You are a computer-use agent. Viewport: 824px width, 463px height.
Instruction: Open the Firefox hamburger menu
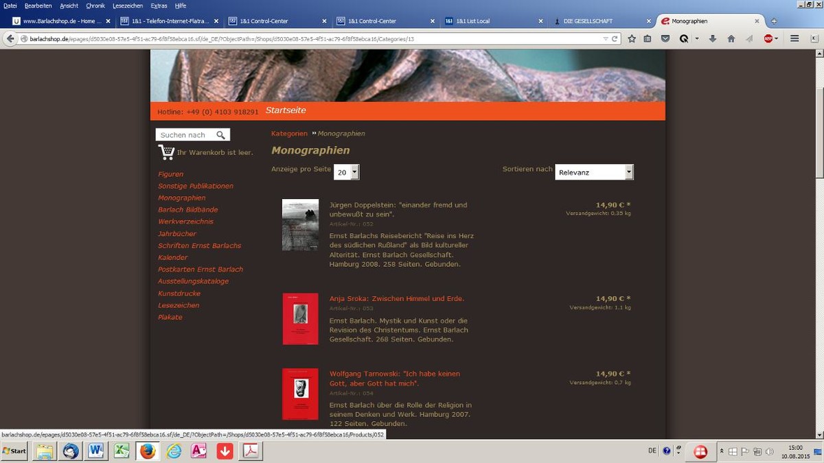pos(795,39)
